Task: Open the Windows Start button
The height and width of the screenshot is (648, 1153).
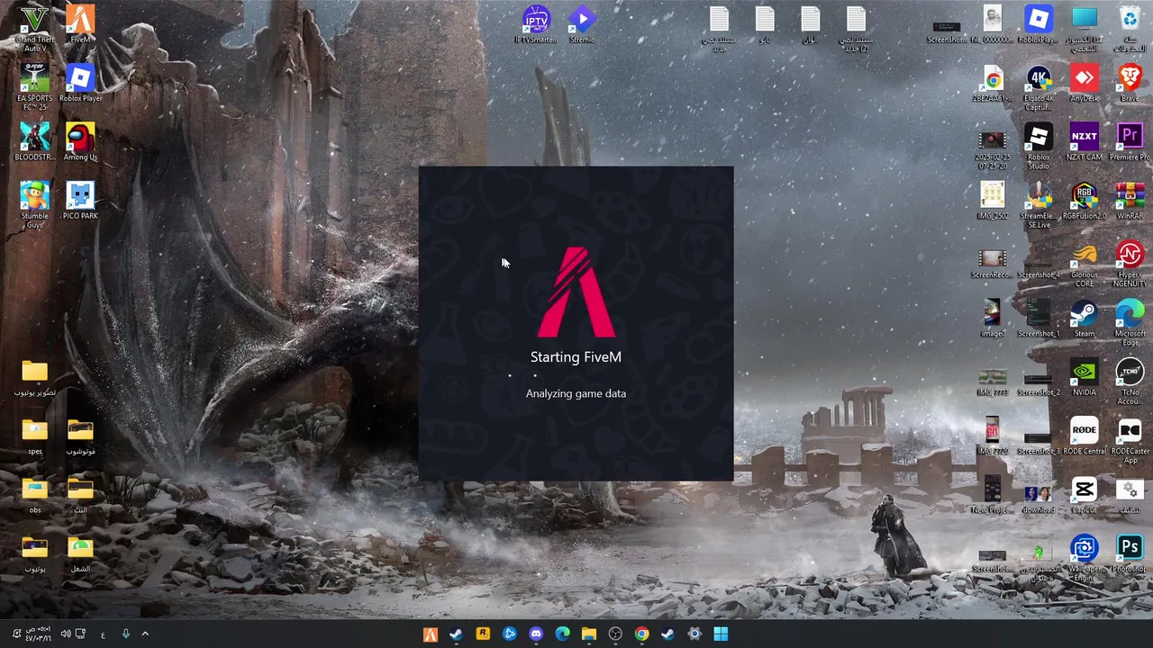Action: pos(721,634)
